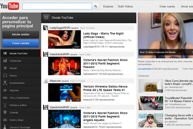Click GatolololoN101 username above Angels Aquatic video
193x129 pixels.
tap(59, 107)
